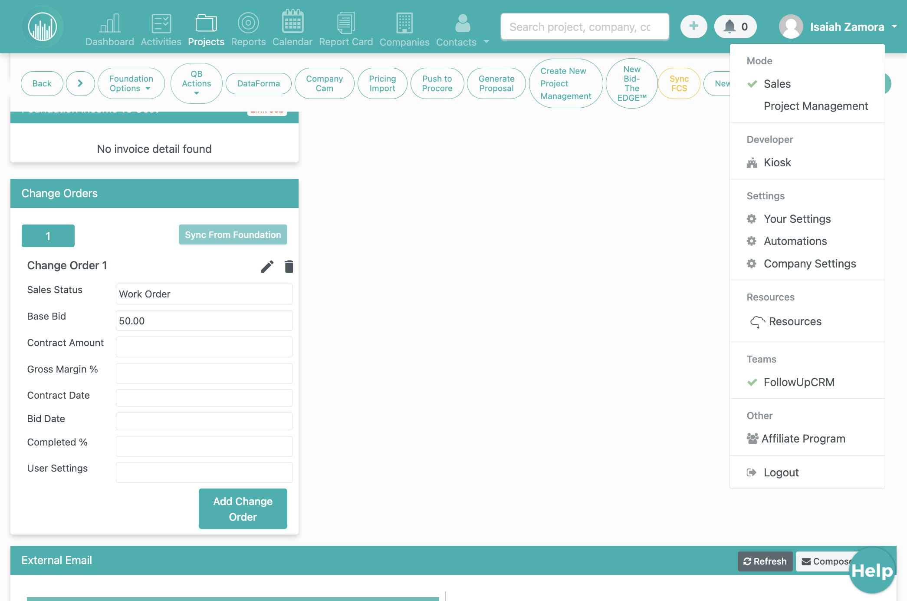Screen dimensions: 907x601
Task: Click Add Change Order button
Action: pos(243,509)
